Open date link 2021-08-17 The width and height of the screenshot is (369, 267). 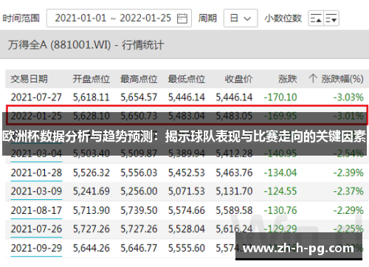click(x=36, y=210)
